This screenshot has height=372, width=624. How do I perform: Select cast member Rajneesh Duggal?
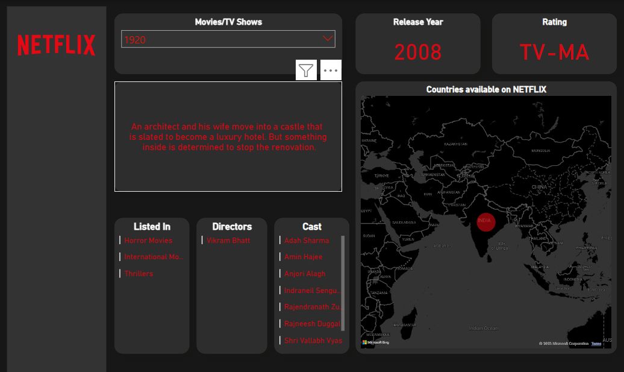313,323
